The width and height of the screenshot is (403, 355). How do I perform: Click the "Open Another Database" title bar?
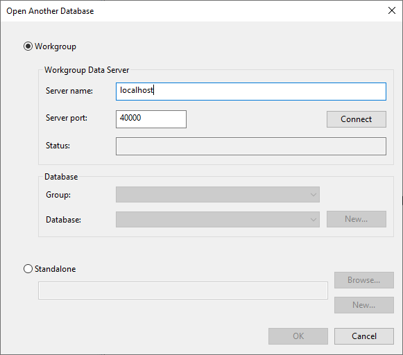(x=50, y=11)
